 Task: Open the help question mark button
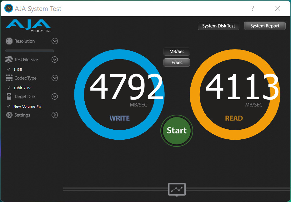(x=253, y=8)
